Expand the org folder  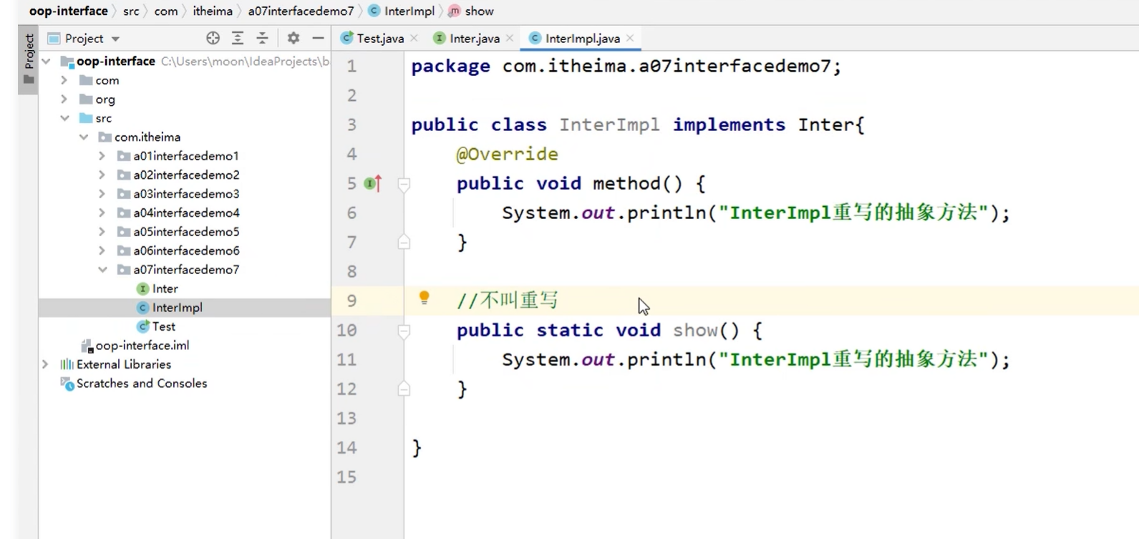coord(64,99)
